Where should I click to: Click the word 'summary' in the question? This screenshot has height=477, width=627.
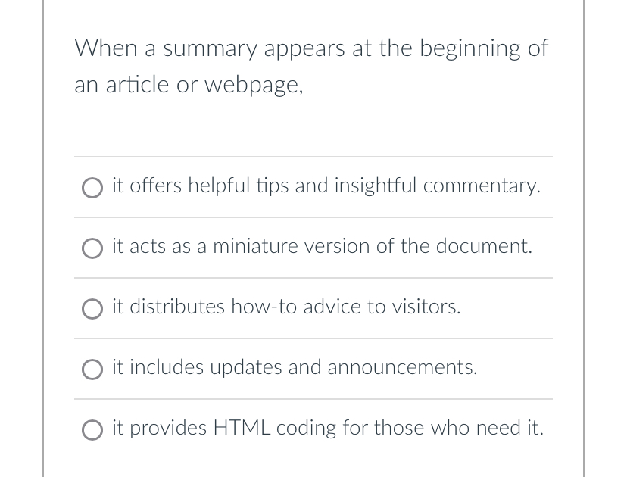(x=211, y=49)
